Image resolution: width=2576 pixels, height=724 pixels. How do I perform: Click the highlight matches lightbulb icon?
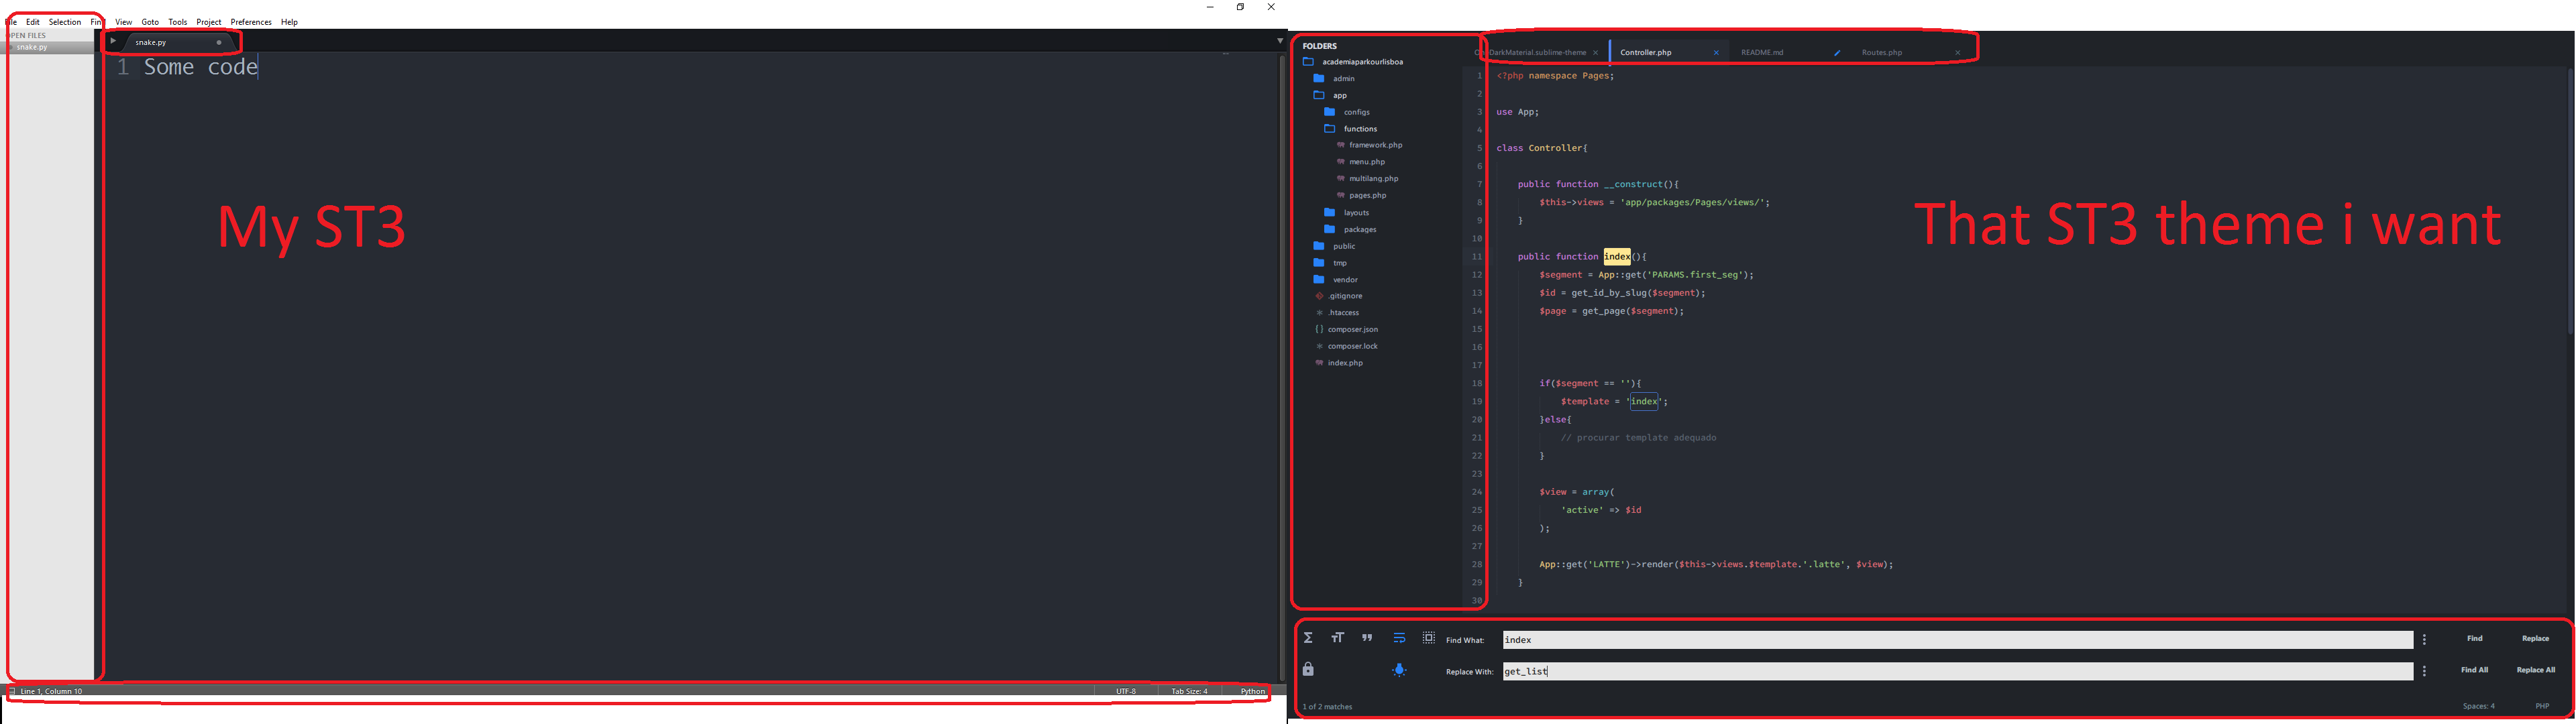point(1399,670)
